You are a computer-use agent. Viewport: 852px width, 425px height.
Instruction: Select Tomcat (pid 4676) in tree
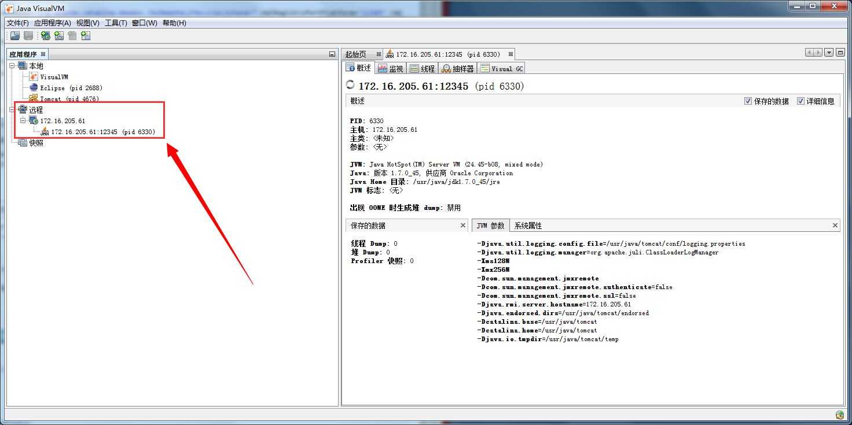(69, 99)
